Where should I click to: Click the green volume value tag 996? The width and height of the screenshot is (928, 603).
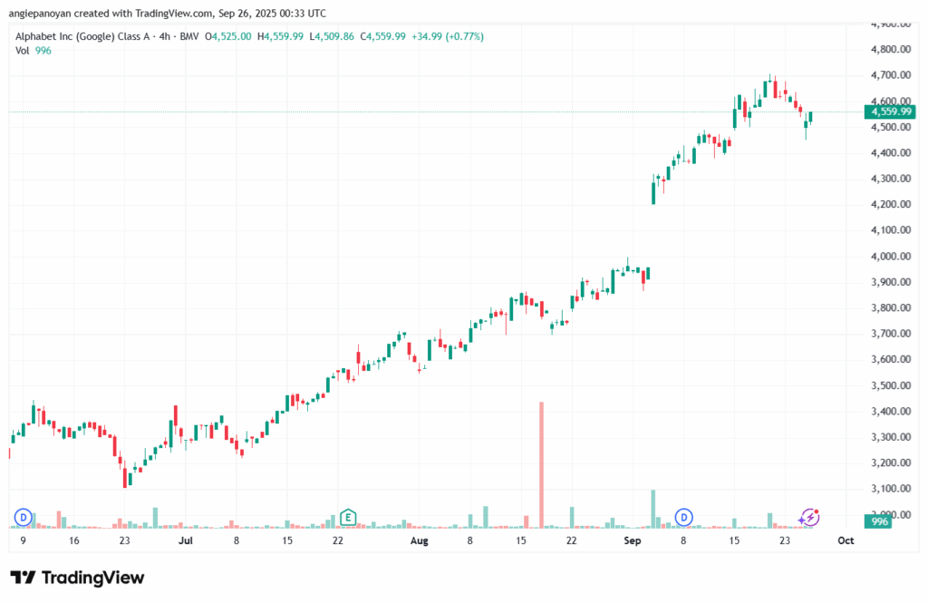click(879, 522)
